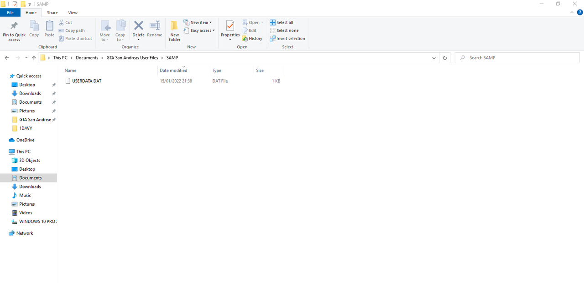
Task: Select This PC in navigation pane
Action: pos(24,152)
